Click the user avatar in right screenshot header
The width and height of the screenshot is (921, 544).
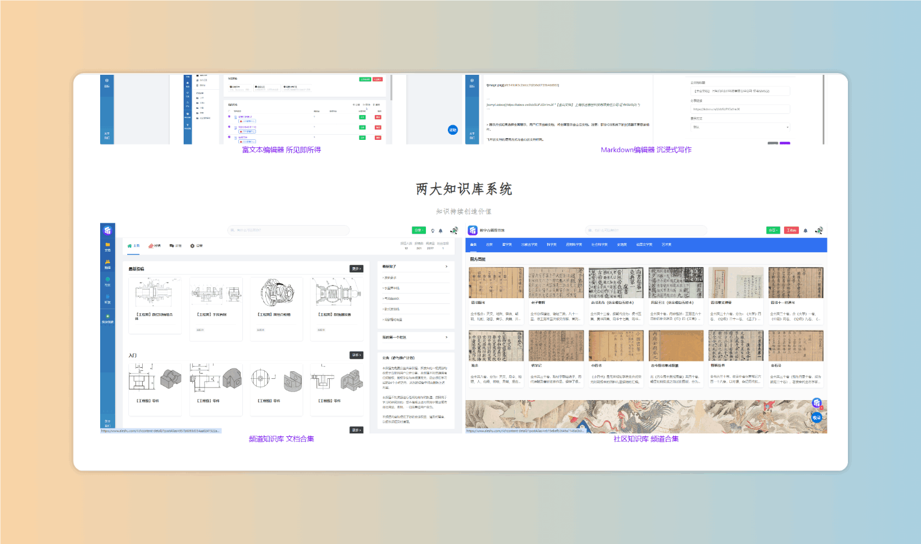pos(819,230)
